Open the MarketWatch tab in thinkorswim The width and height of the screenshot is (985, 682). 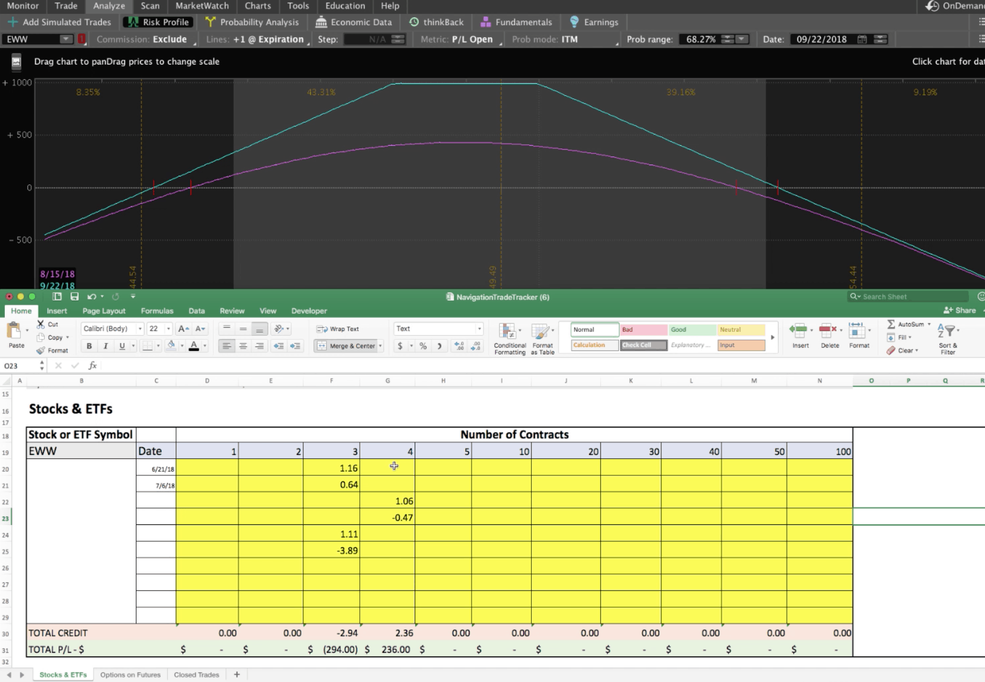[202, 6]
